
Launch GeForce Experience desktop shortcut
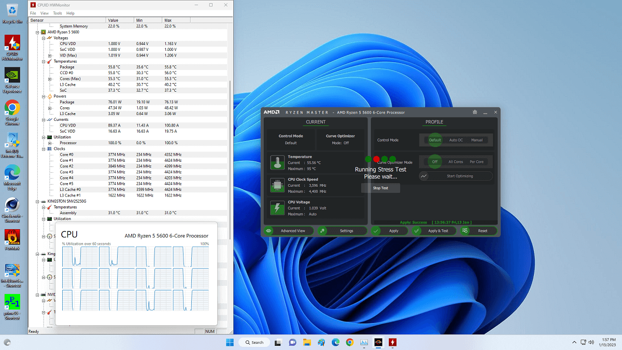12,80
